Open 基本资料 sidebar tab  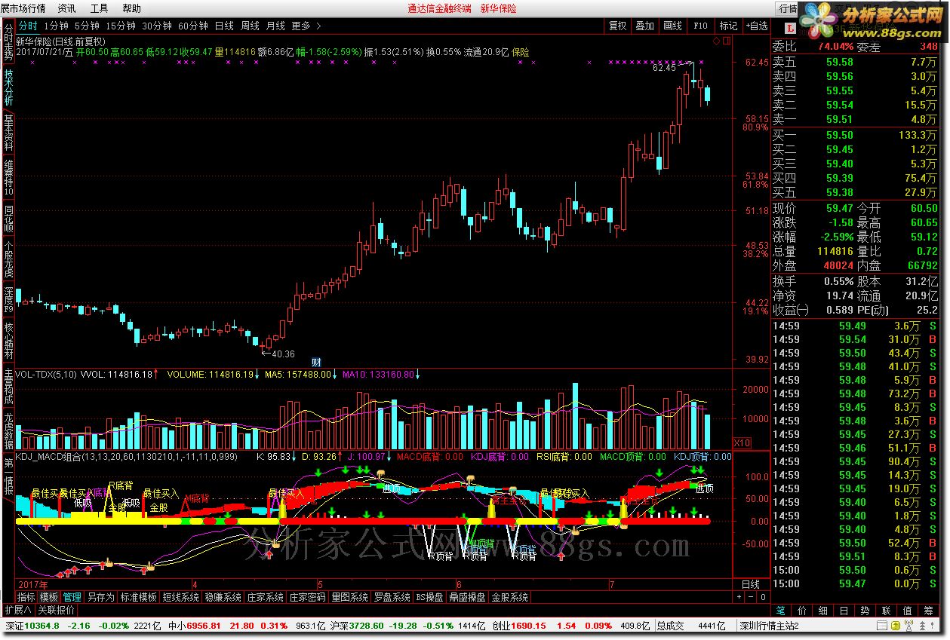coord(8,134)
